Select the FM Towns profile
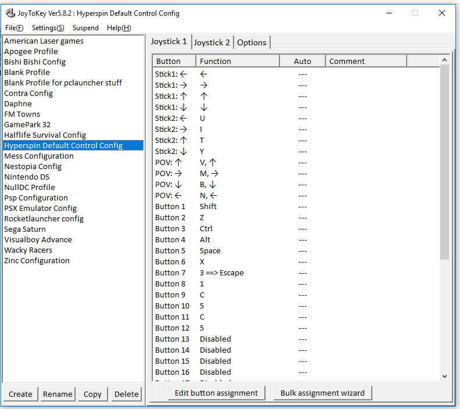This screenshot has width=460, height=409. 73,114
